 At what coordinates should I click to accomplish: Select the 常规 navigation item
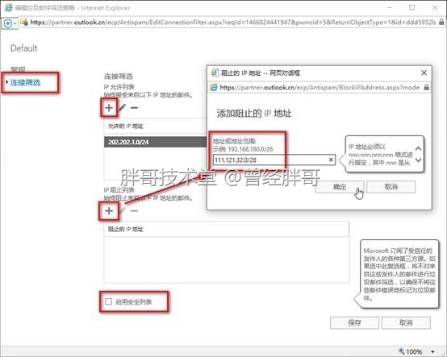tap(18, 69)
